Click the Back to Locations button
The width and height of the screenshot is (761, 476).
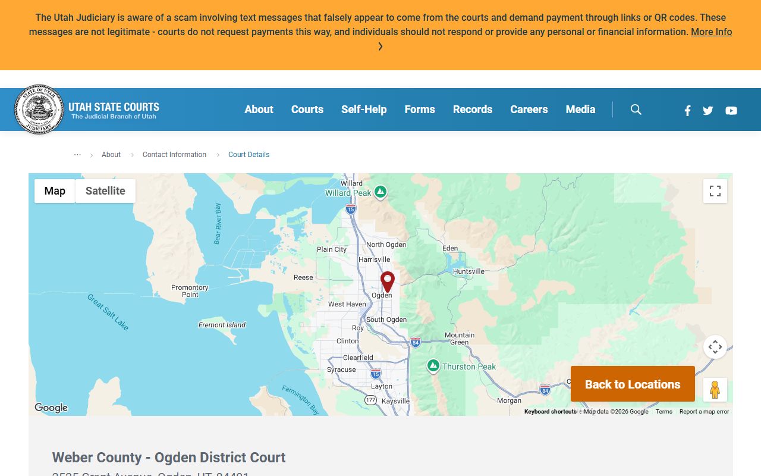[x=633, y=384]
